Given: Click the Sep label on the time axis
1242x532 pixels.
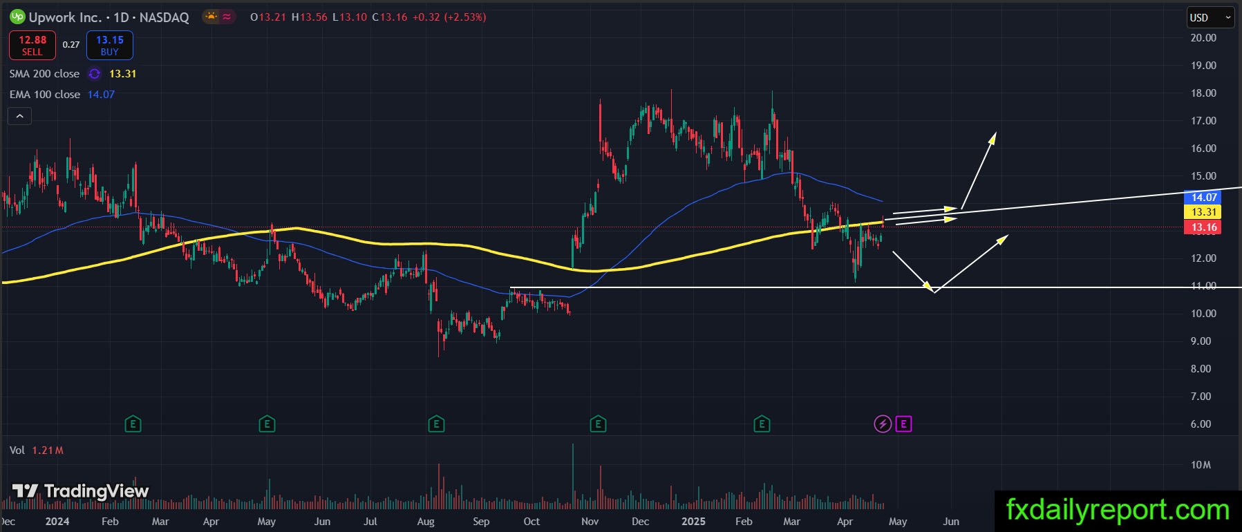Looking at the screenshot, I should coord(481,522).
